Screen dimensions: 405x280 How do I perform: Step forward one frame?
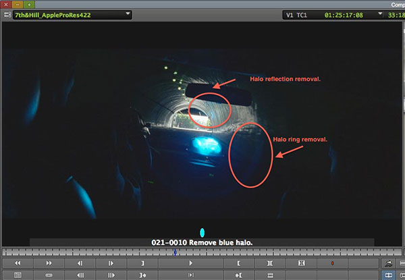(x=111, y=263)
